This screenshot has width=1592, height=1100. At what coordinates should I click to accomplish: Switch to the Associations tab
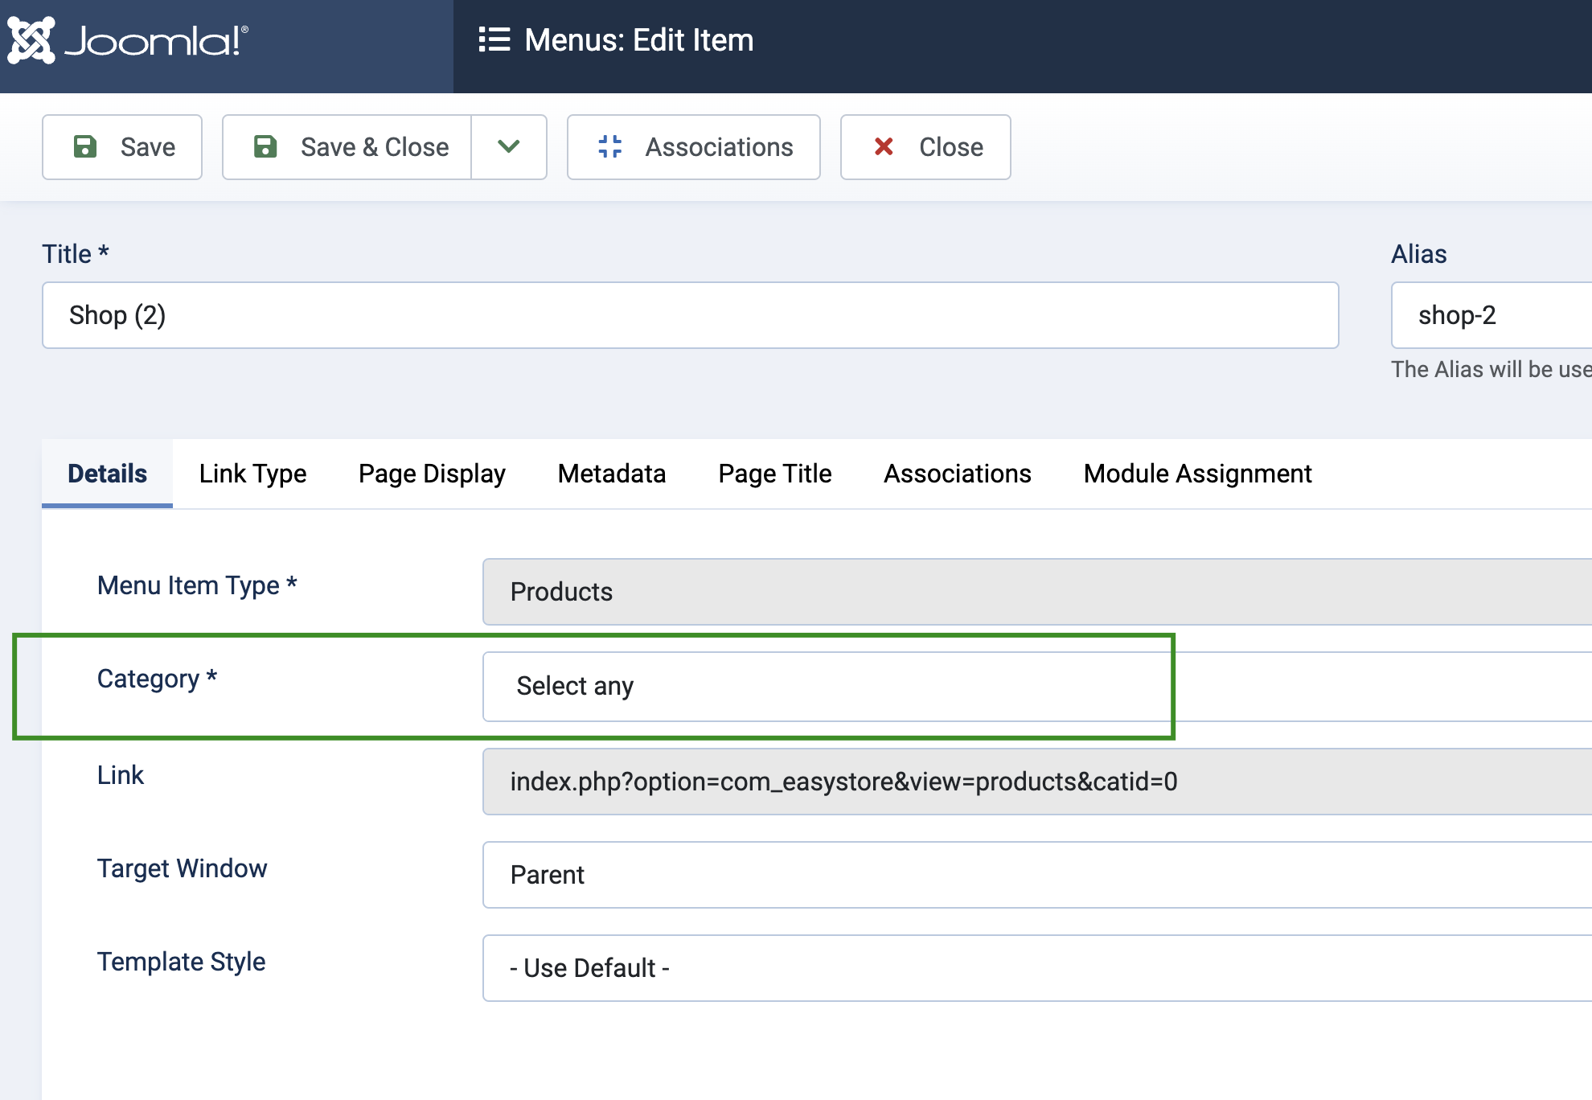[957, 474]
